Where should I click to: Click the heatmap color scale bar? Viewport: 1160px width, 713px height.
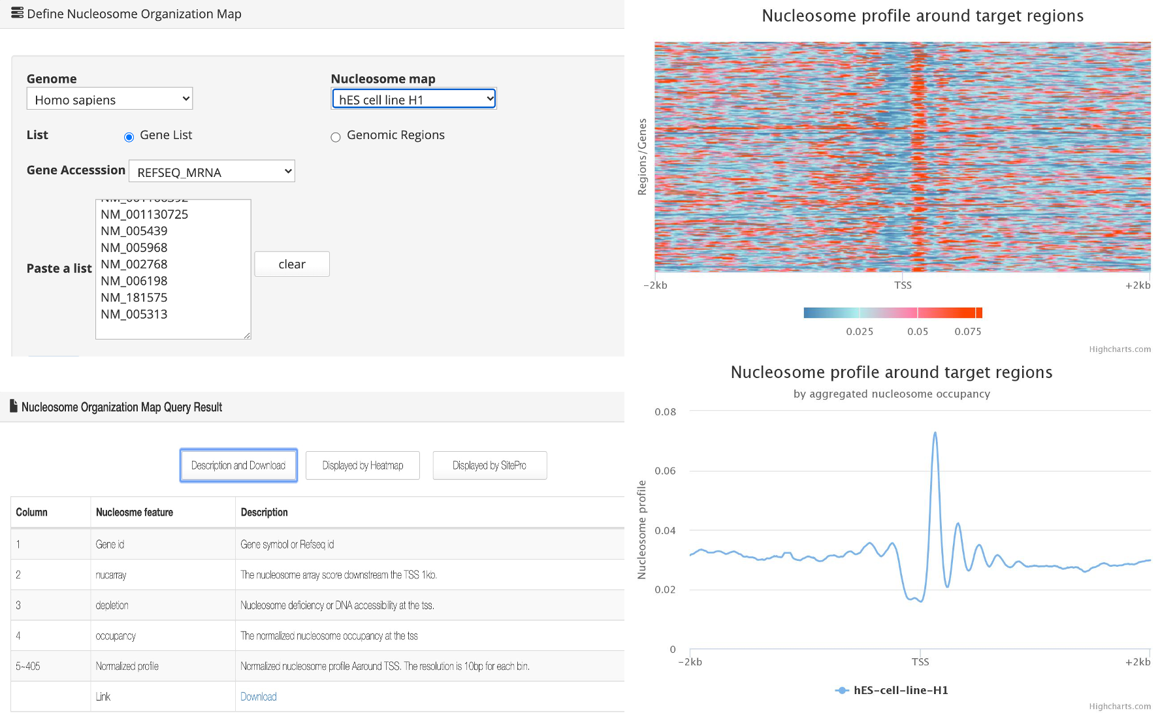(x=893, y=313)
